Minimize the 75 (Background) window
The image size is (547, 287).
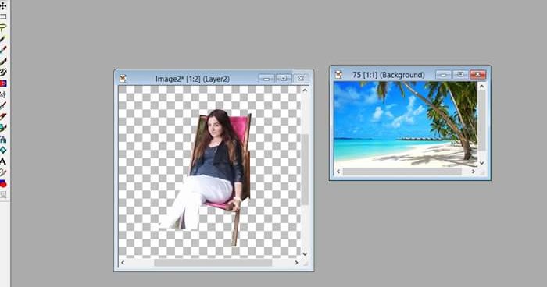tap(443, 75)
